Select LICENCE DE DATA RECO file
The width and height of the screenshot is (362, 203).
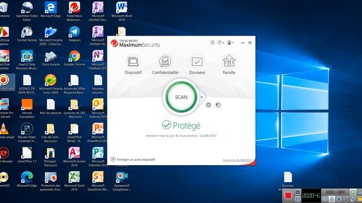coord(27,84)
